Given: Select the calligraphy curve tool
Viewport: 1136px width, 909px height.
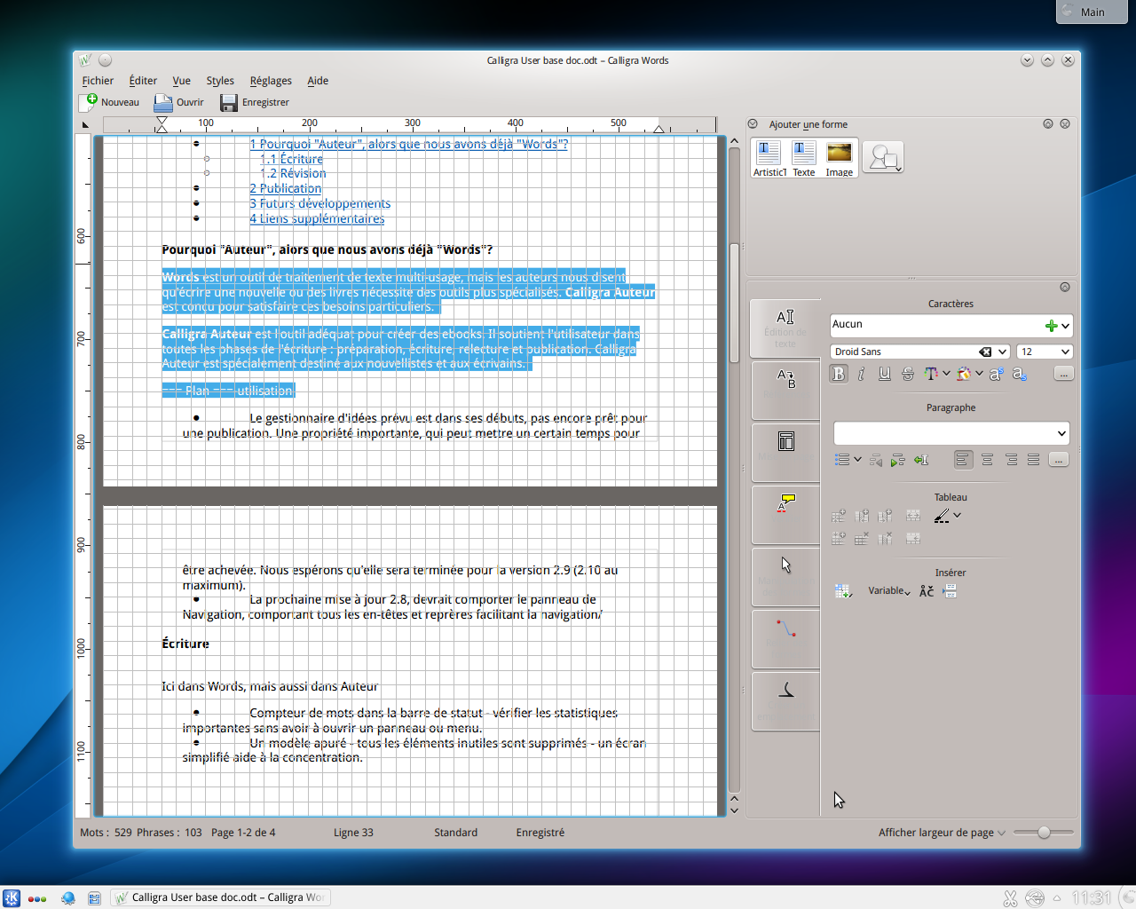Looking at the screenshot, I should point(785,700).
